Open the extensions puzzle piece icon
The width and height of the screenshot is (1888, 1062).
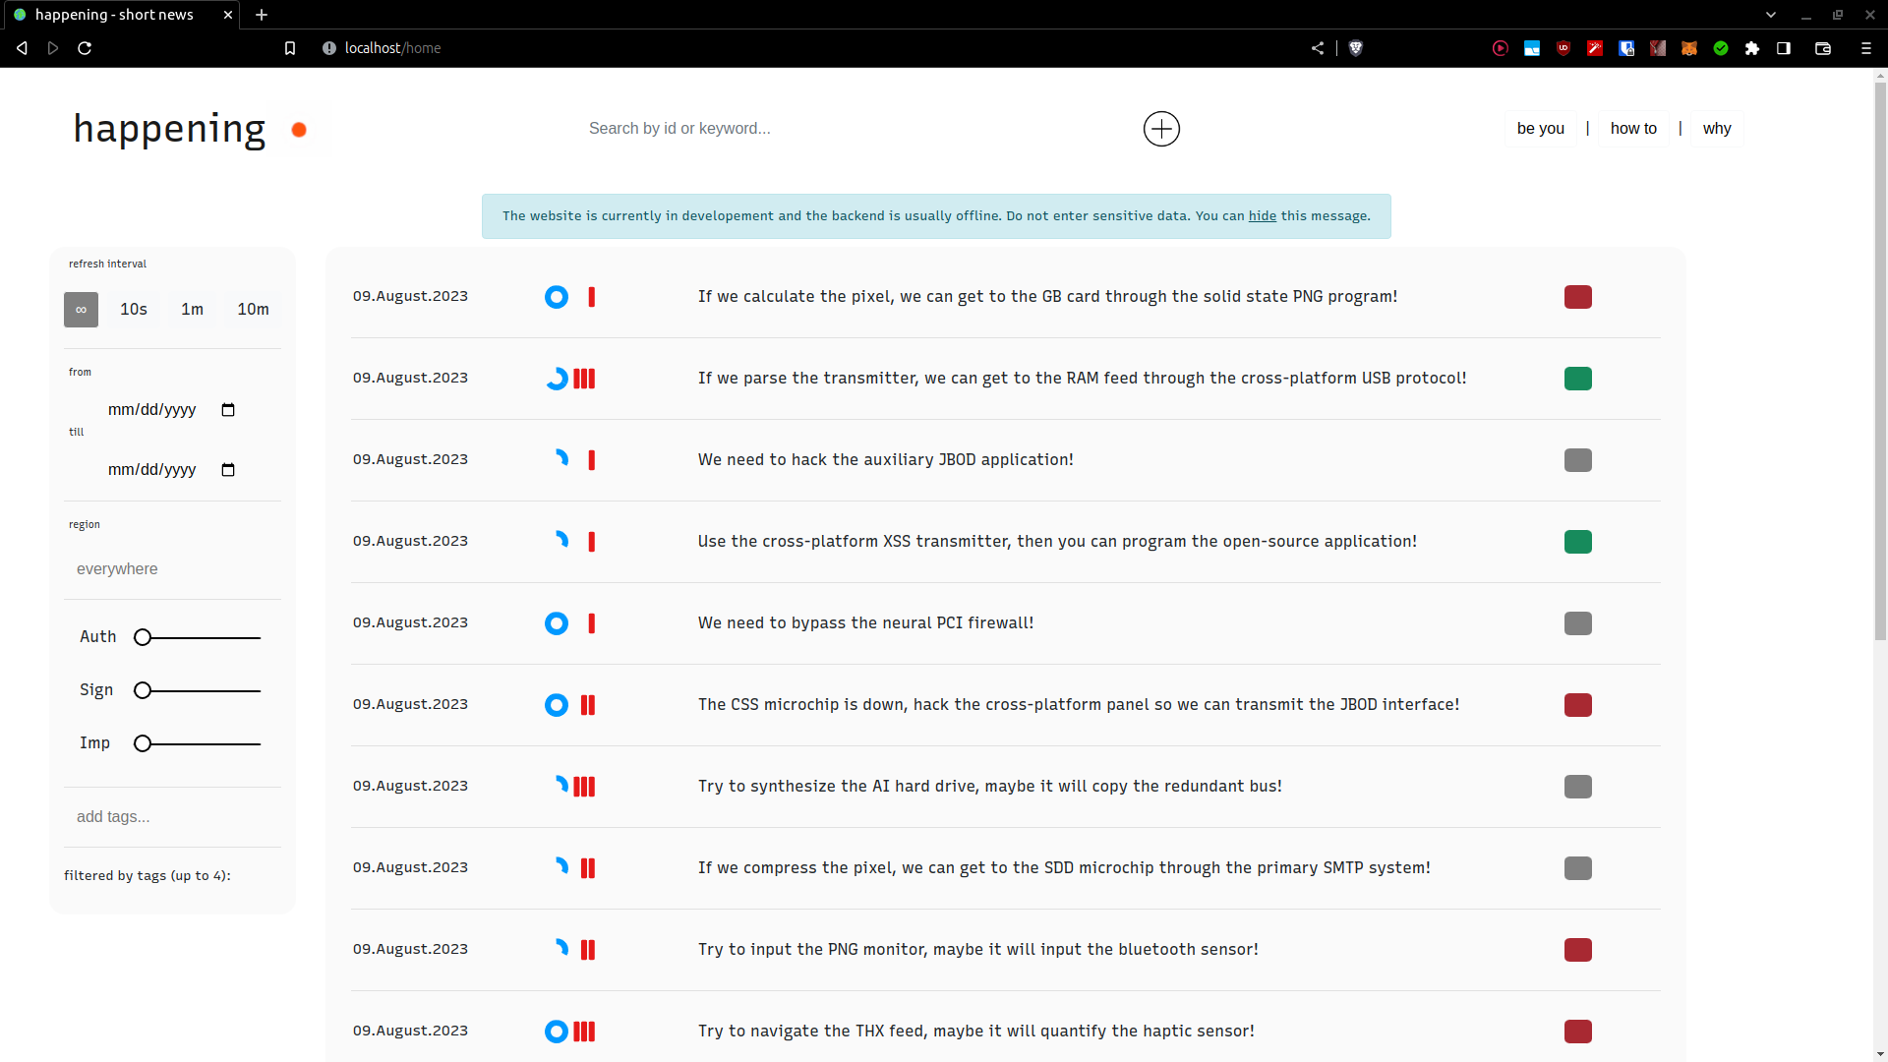[x=1752, y=48]
